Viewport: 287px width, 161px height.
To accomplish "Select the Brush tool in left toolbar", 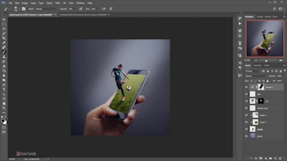I will click(x=4, y=52).
